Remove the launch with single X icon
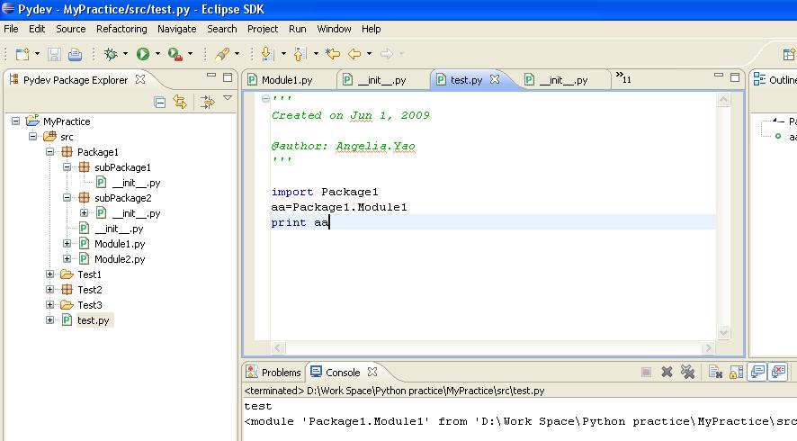This screenshot has width=797, height=441. click(x=667, y=373)
